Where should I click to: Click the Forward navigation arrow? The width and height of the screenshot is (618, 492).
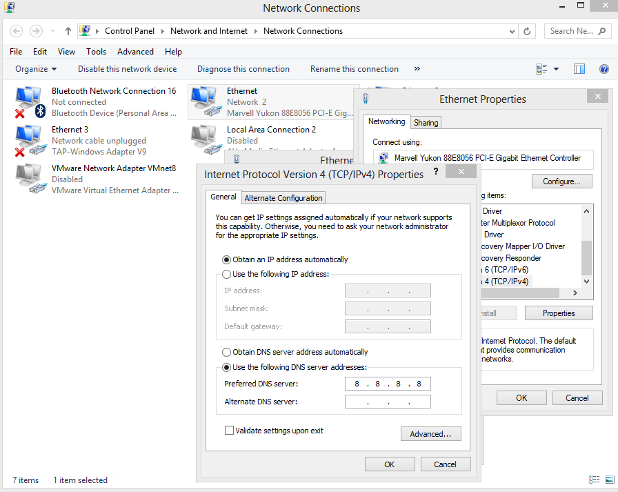[36, 31]
